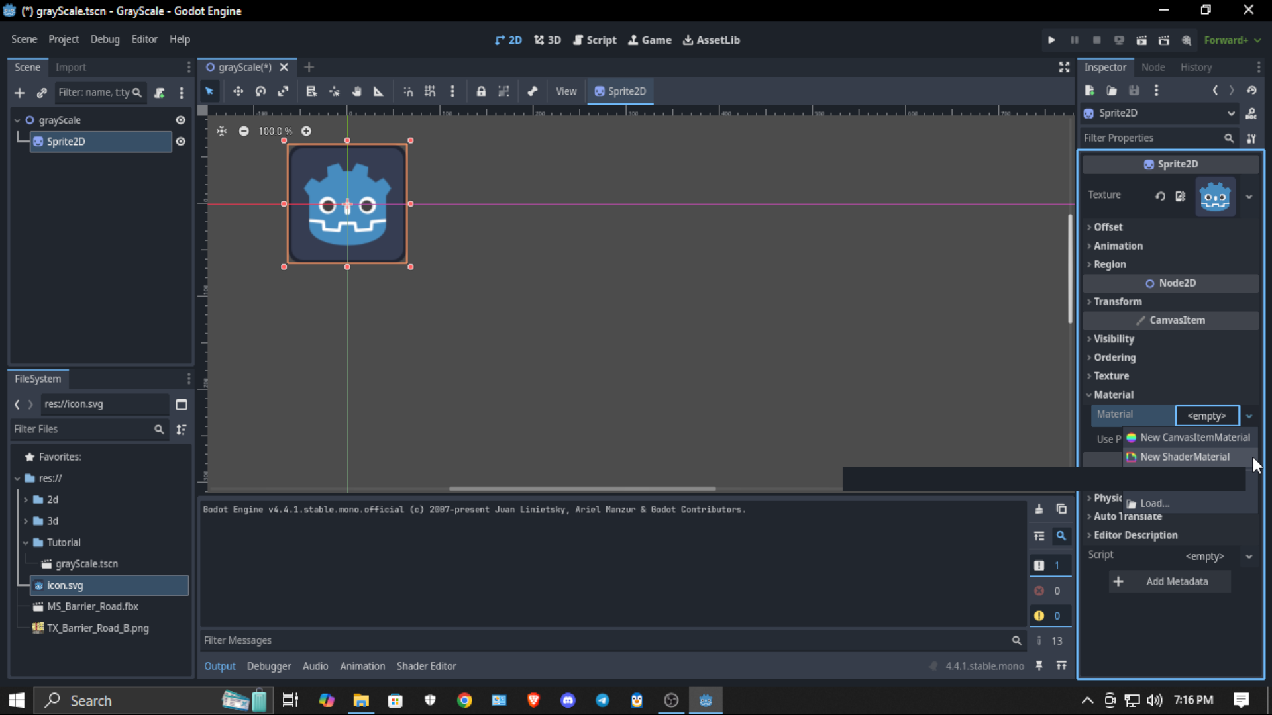This screenshot has width=1272, height=715.
Task: Toggle visibility of grayScale root node
Action: 180,120
